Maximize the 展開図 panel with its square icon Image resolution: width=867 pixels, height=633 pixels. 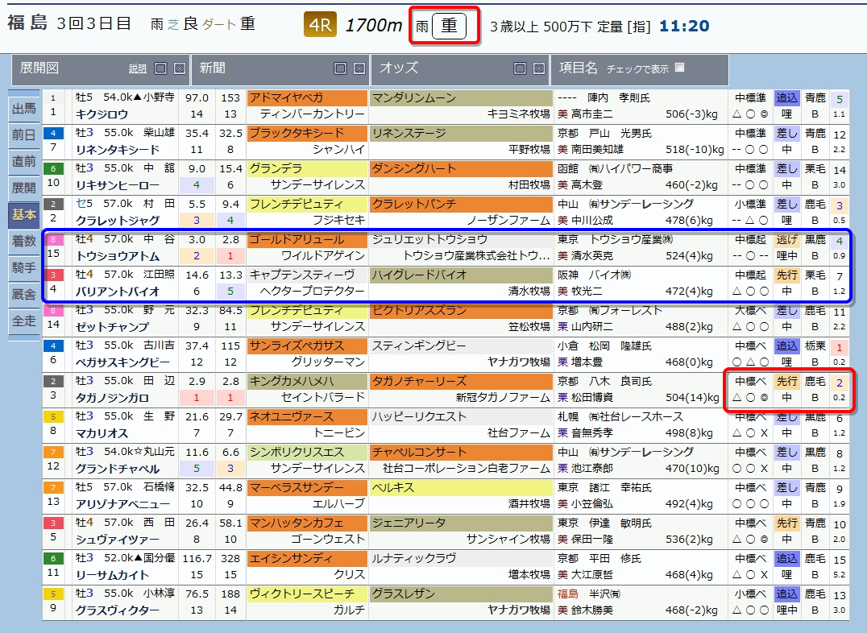tap(161, 68)
